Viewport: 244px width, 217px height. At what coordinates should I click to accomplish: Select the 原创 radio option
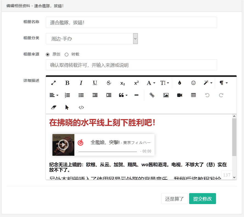[48, 54]
